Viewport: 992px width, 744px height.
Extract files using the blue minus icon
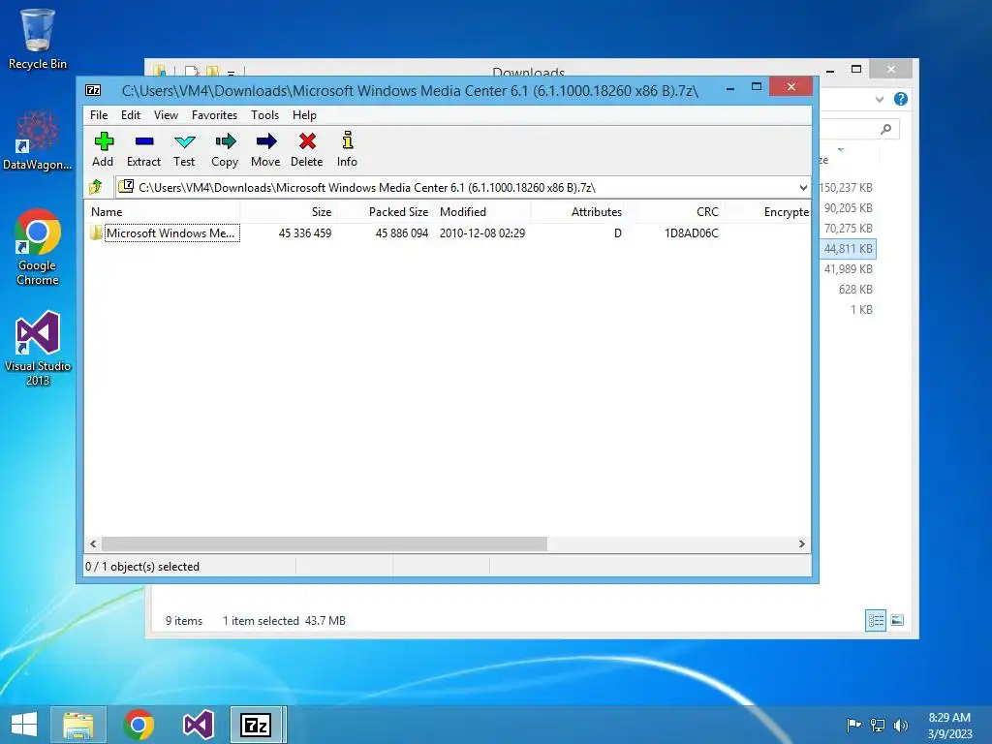pos(144,141)
